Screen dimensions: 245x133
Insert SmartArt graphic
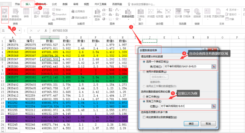59,14
